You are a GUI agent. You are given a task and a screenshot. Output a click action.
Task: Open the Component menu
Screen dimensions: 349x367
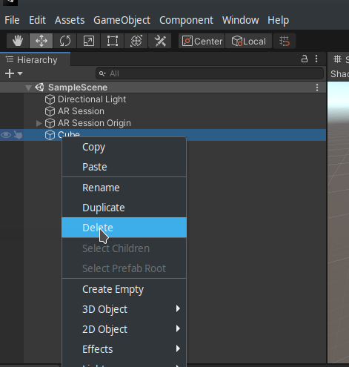[186, 20]
